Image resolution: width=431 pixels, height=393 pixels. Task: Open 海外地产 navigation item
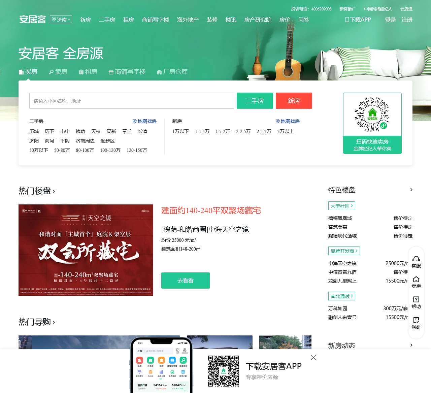click(x=188, y=20)
